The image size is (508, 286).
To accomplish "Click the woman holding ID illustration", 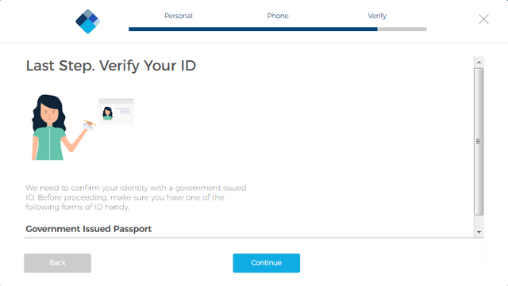I will (58, 128).
